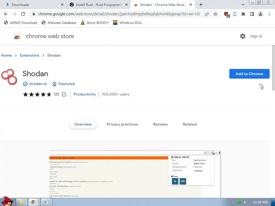Open the Productivity category link
The width and height of the screenshot is (275, 206).
[x=85, y=94]
